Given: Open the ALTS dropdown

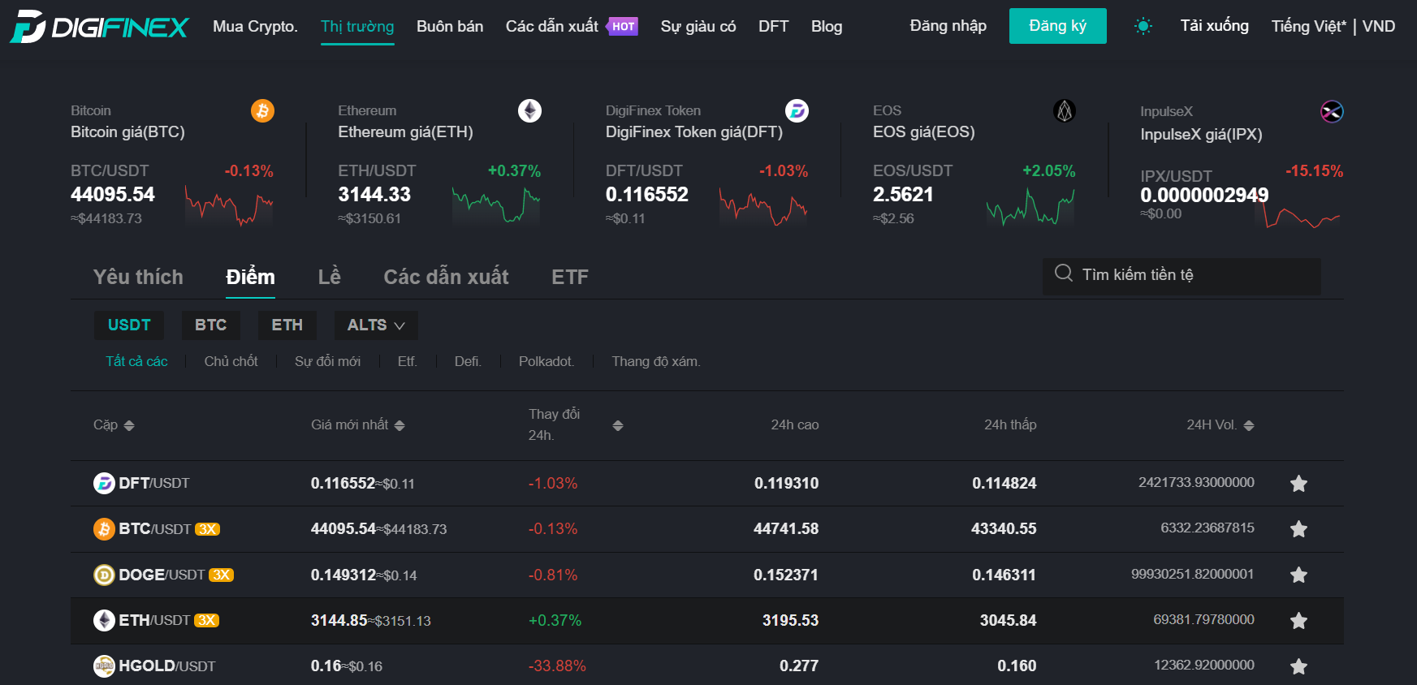Looking at the screenshot, I should click(x=376, y=325).
